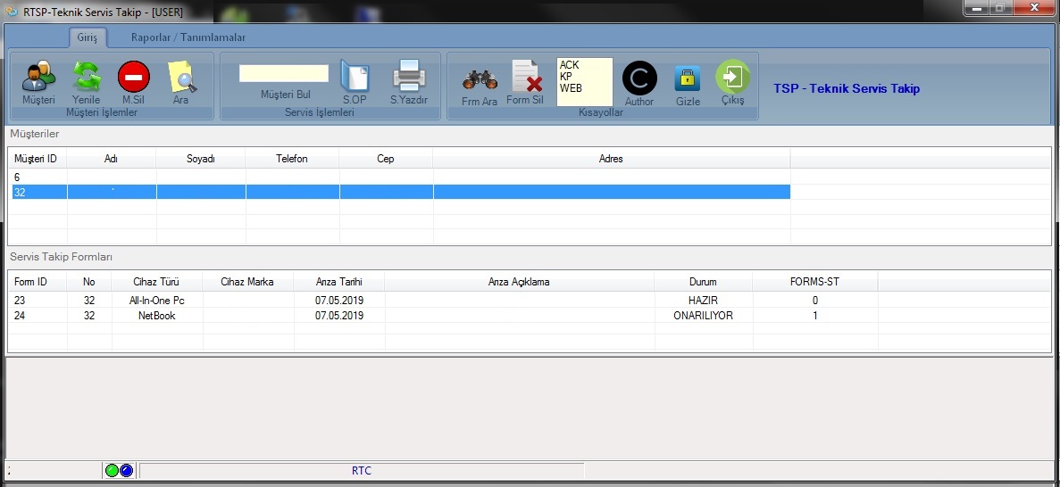Click the Soyadı column header
The height and width of the screenshot is (487, 1060).
(201, 159)
